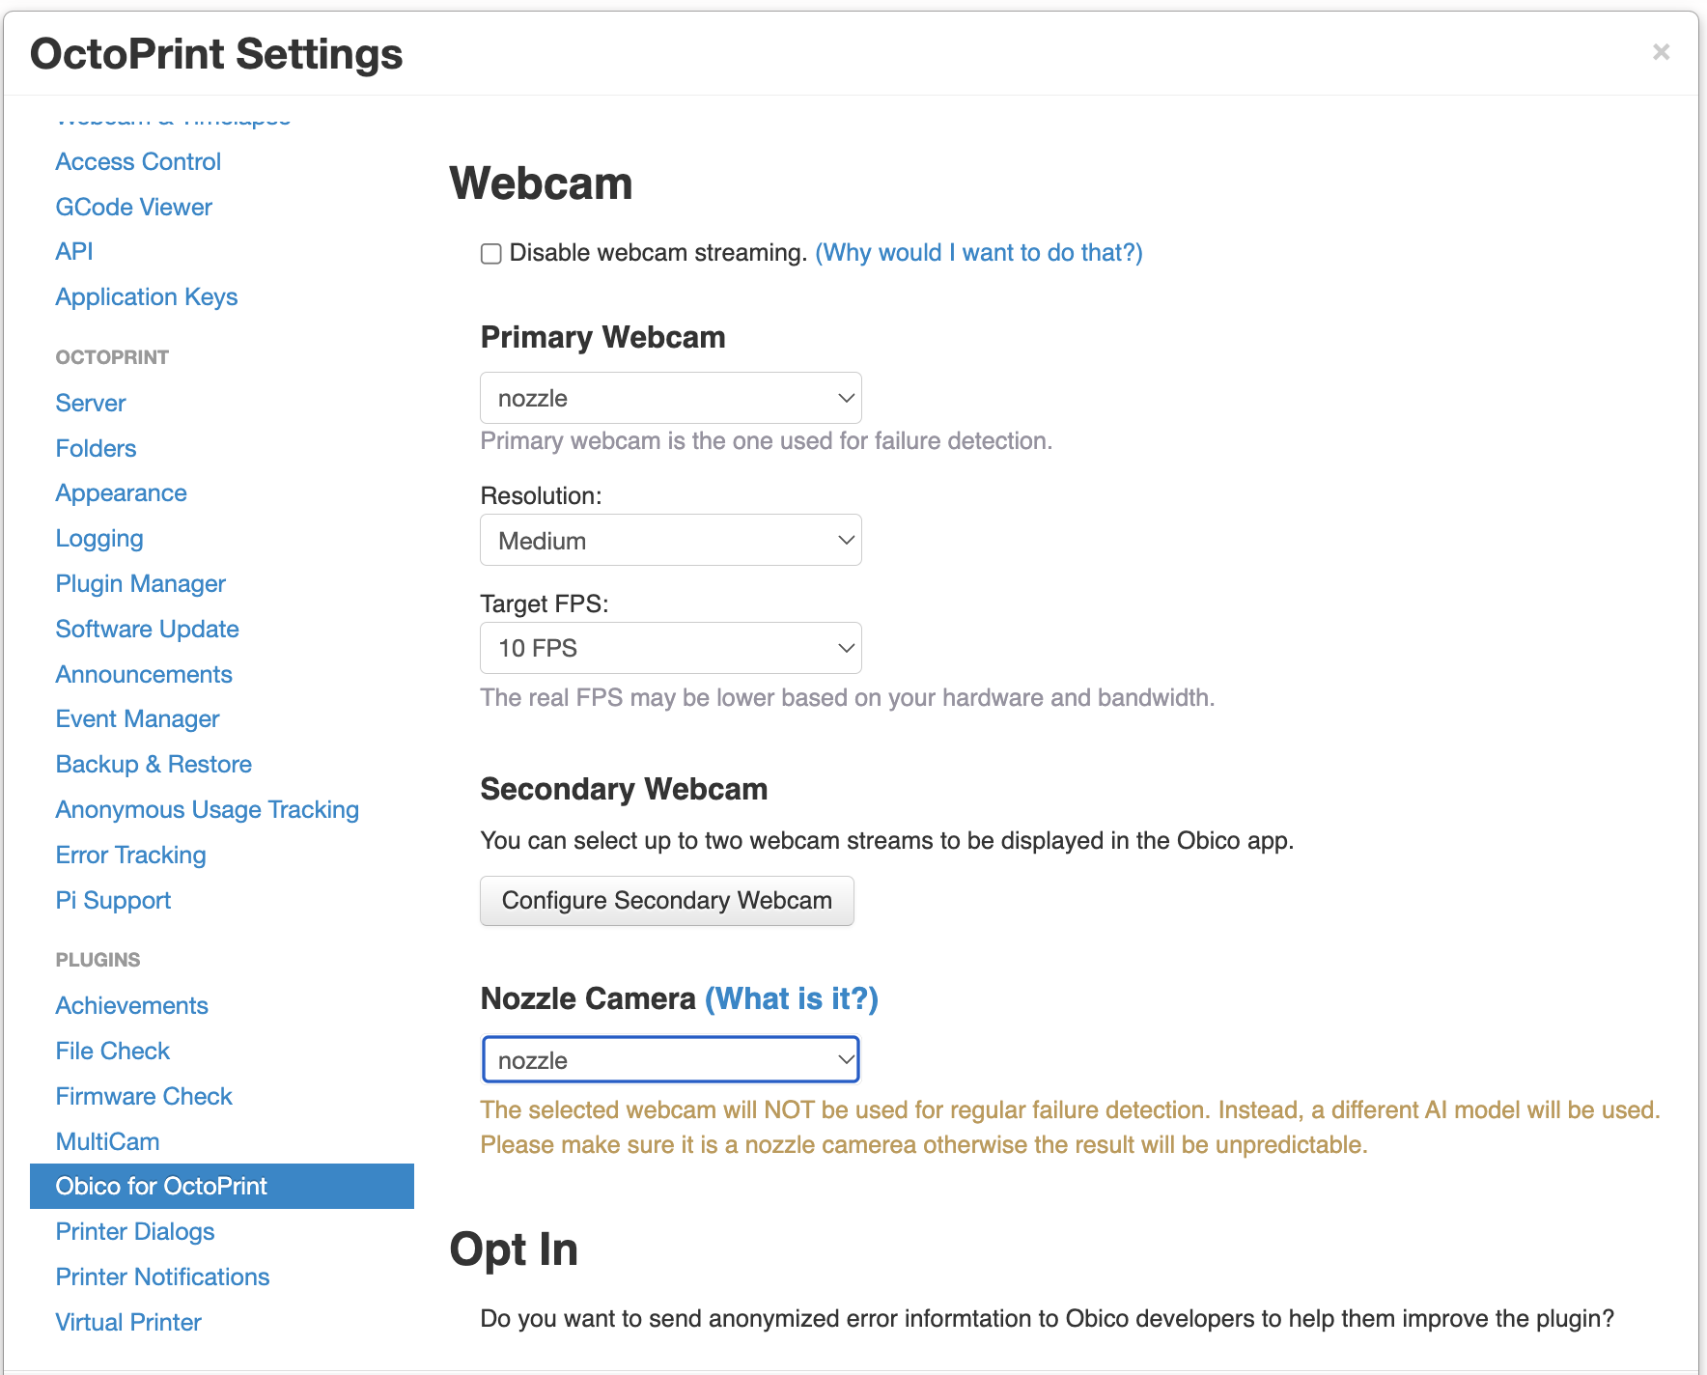Show the Backup & Restore settings
The image size is (1707, 1375).
[x=154, y=764]
